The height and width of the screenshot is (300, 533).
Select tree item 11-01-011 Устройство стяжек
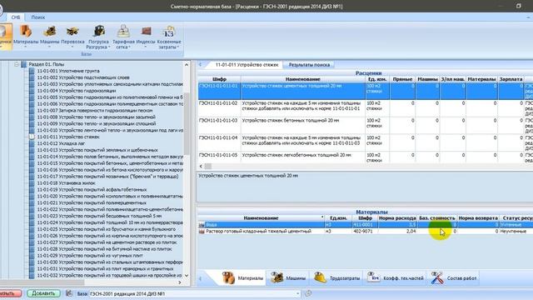coord(68,137)
